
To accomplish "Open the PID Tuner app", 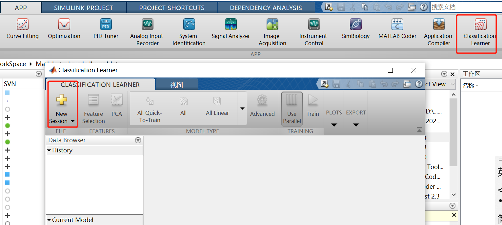I will [x=106, y=28].
